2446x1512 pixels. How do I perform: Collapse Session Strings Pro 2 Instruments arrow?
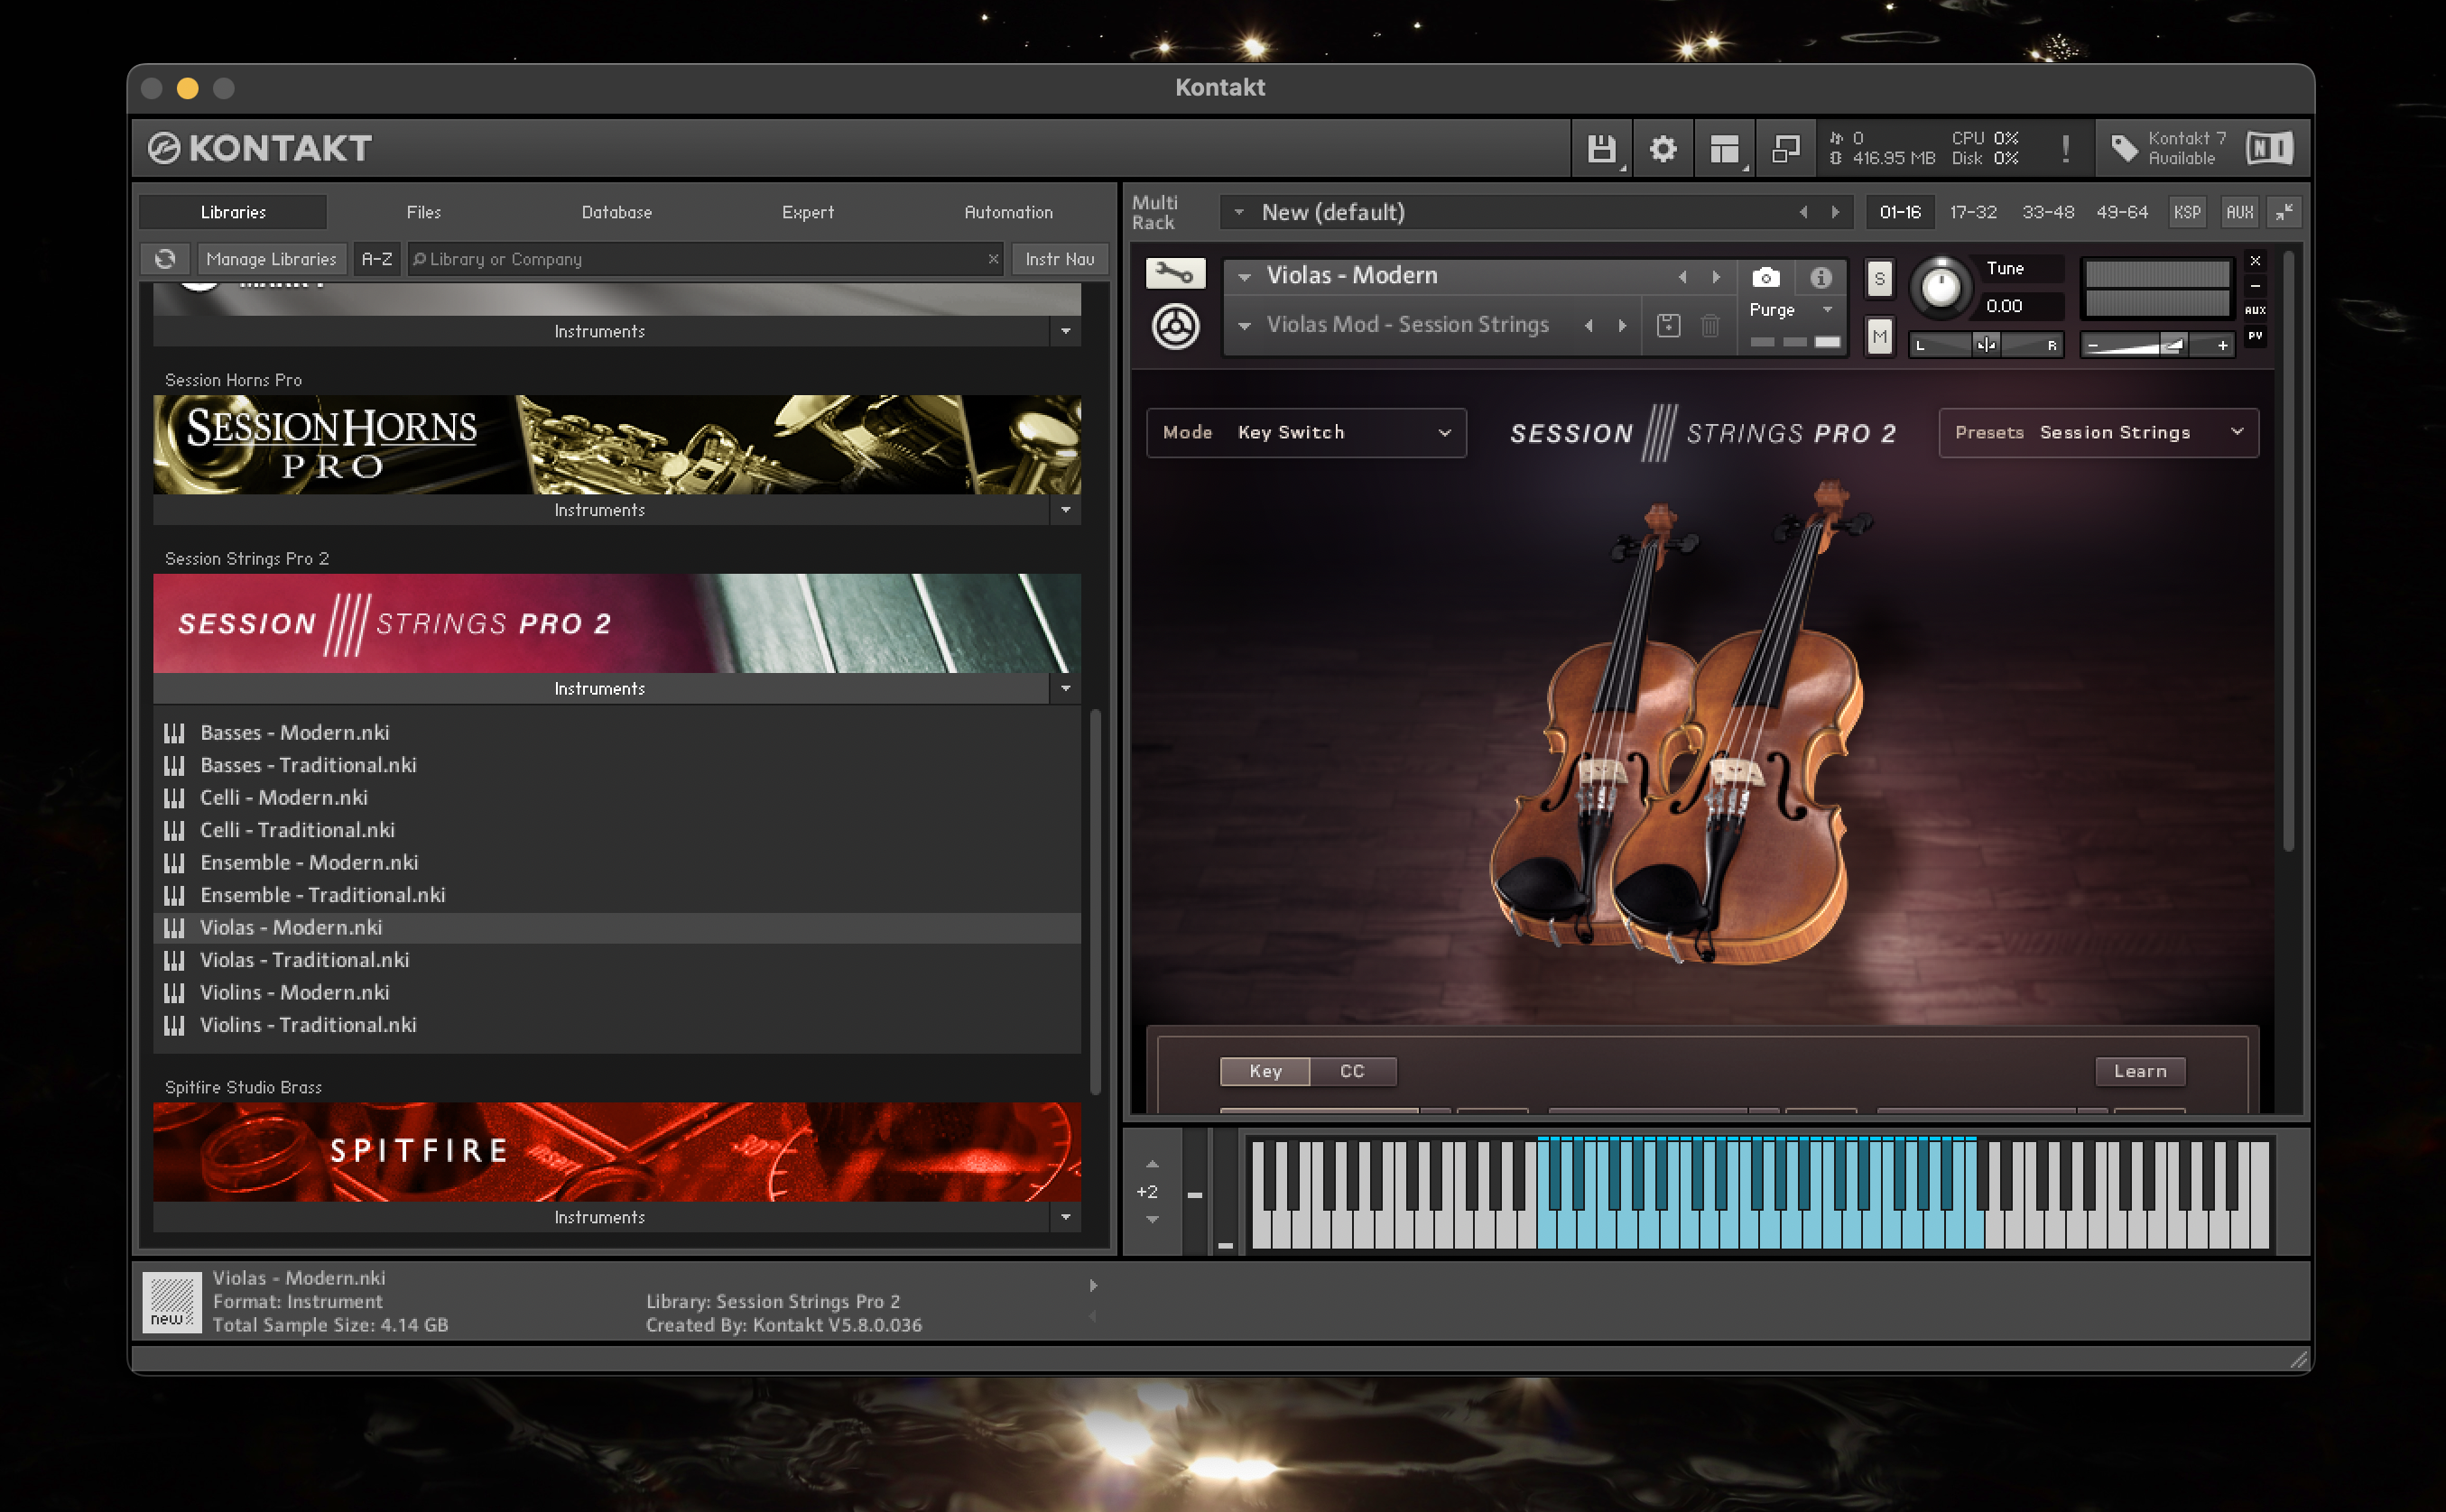(1065, 689)
